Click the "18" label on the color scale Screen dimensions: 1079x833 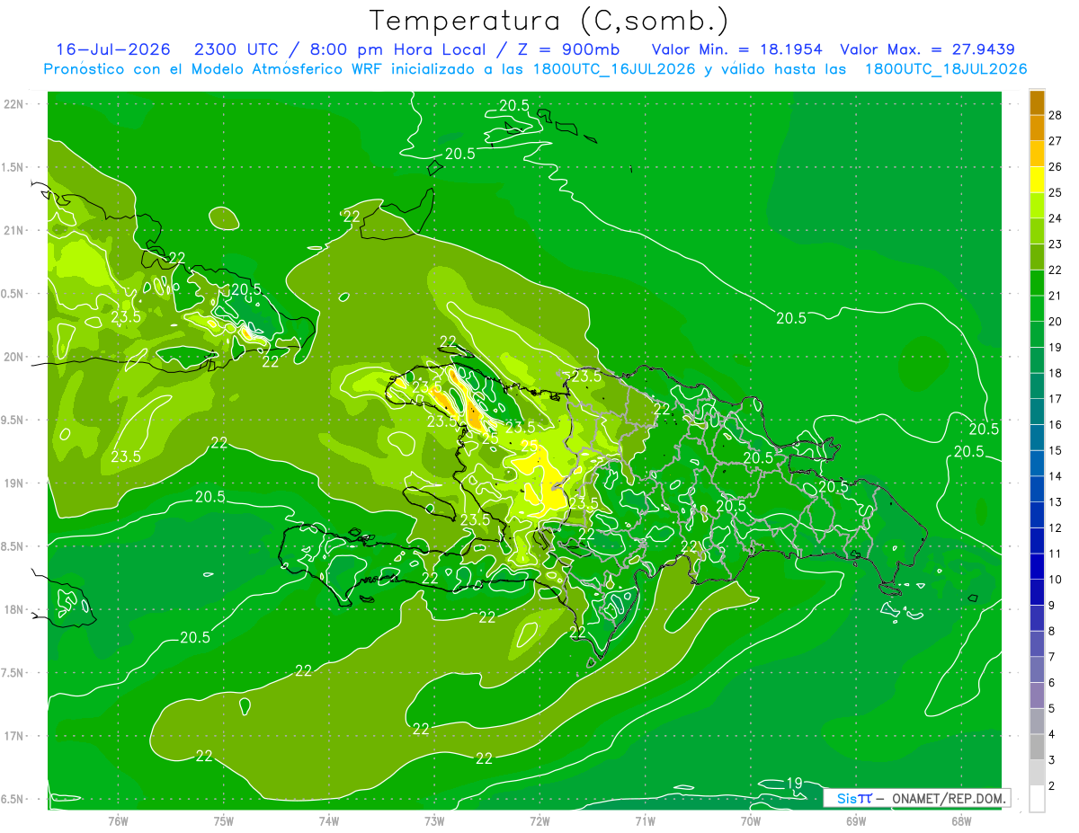1056,373
